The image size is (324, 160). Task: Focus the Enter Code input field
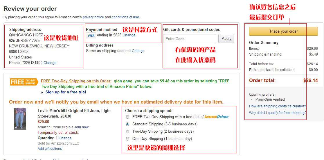point(189,39)
